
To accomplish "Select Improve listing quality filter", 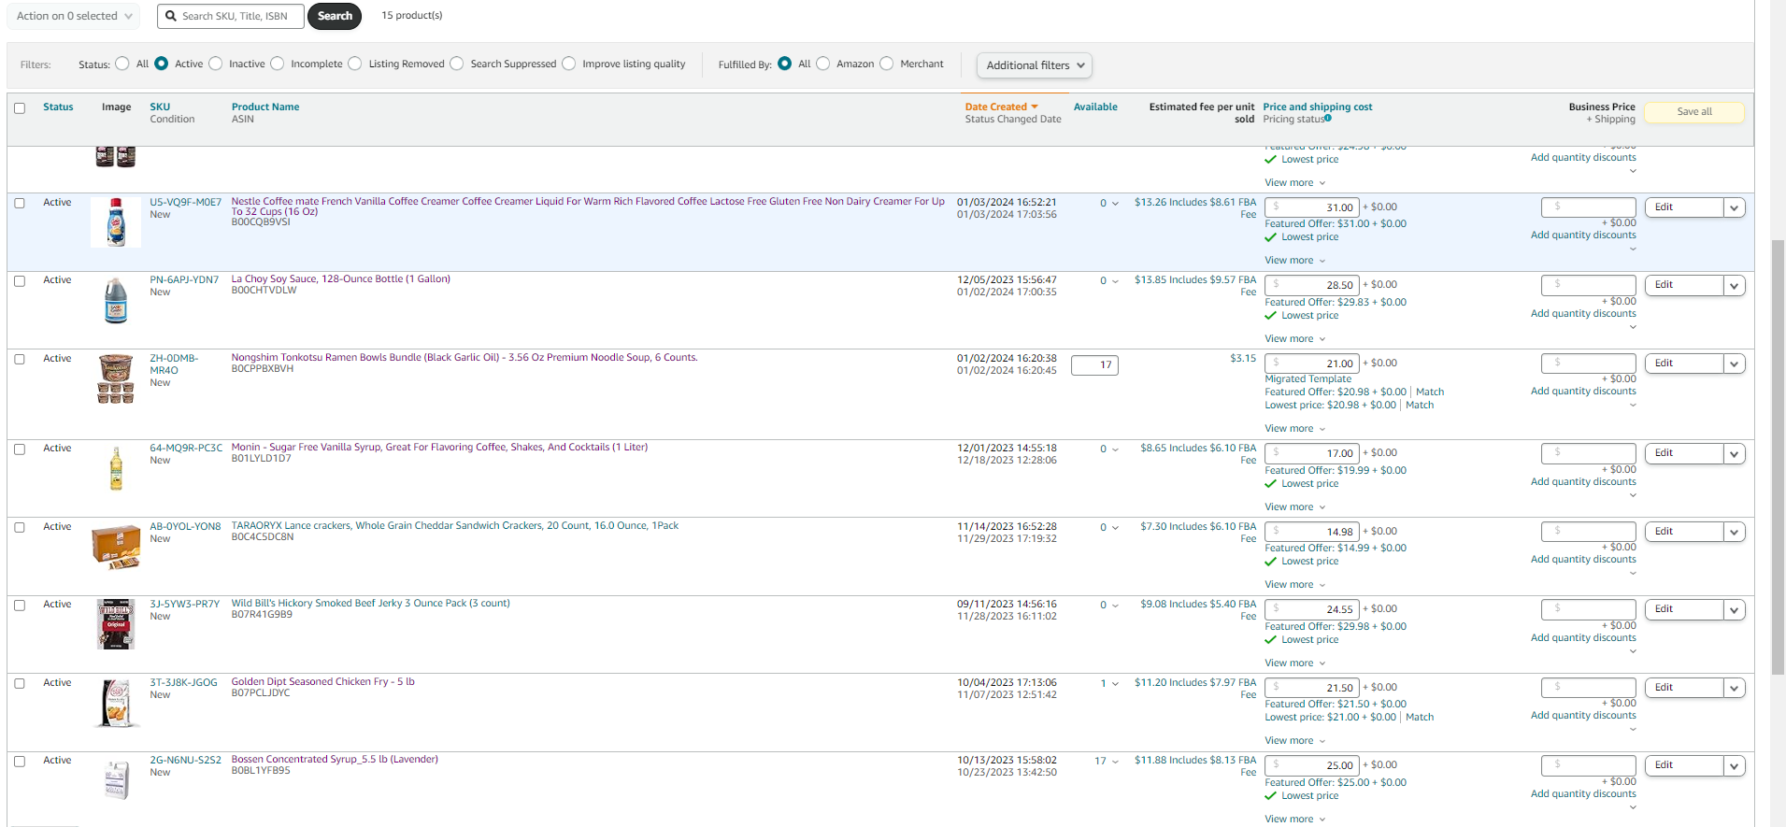I will (569, 64).
